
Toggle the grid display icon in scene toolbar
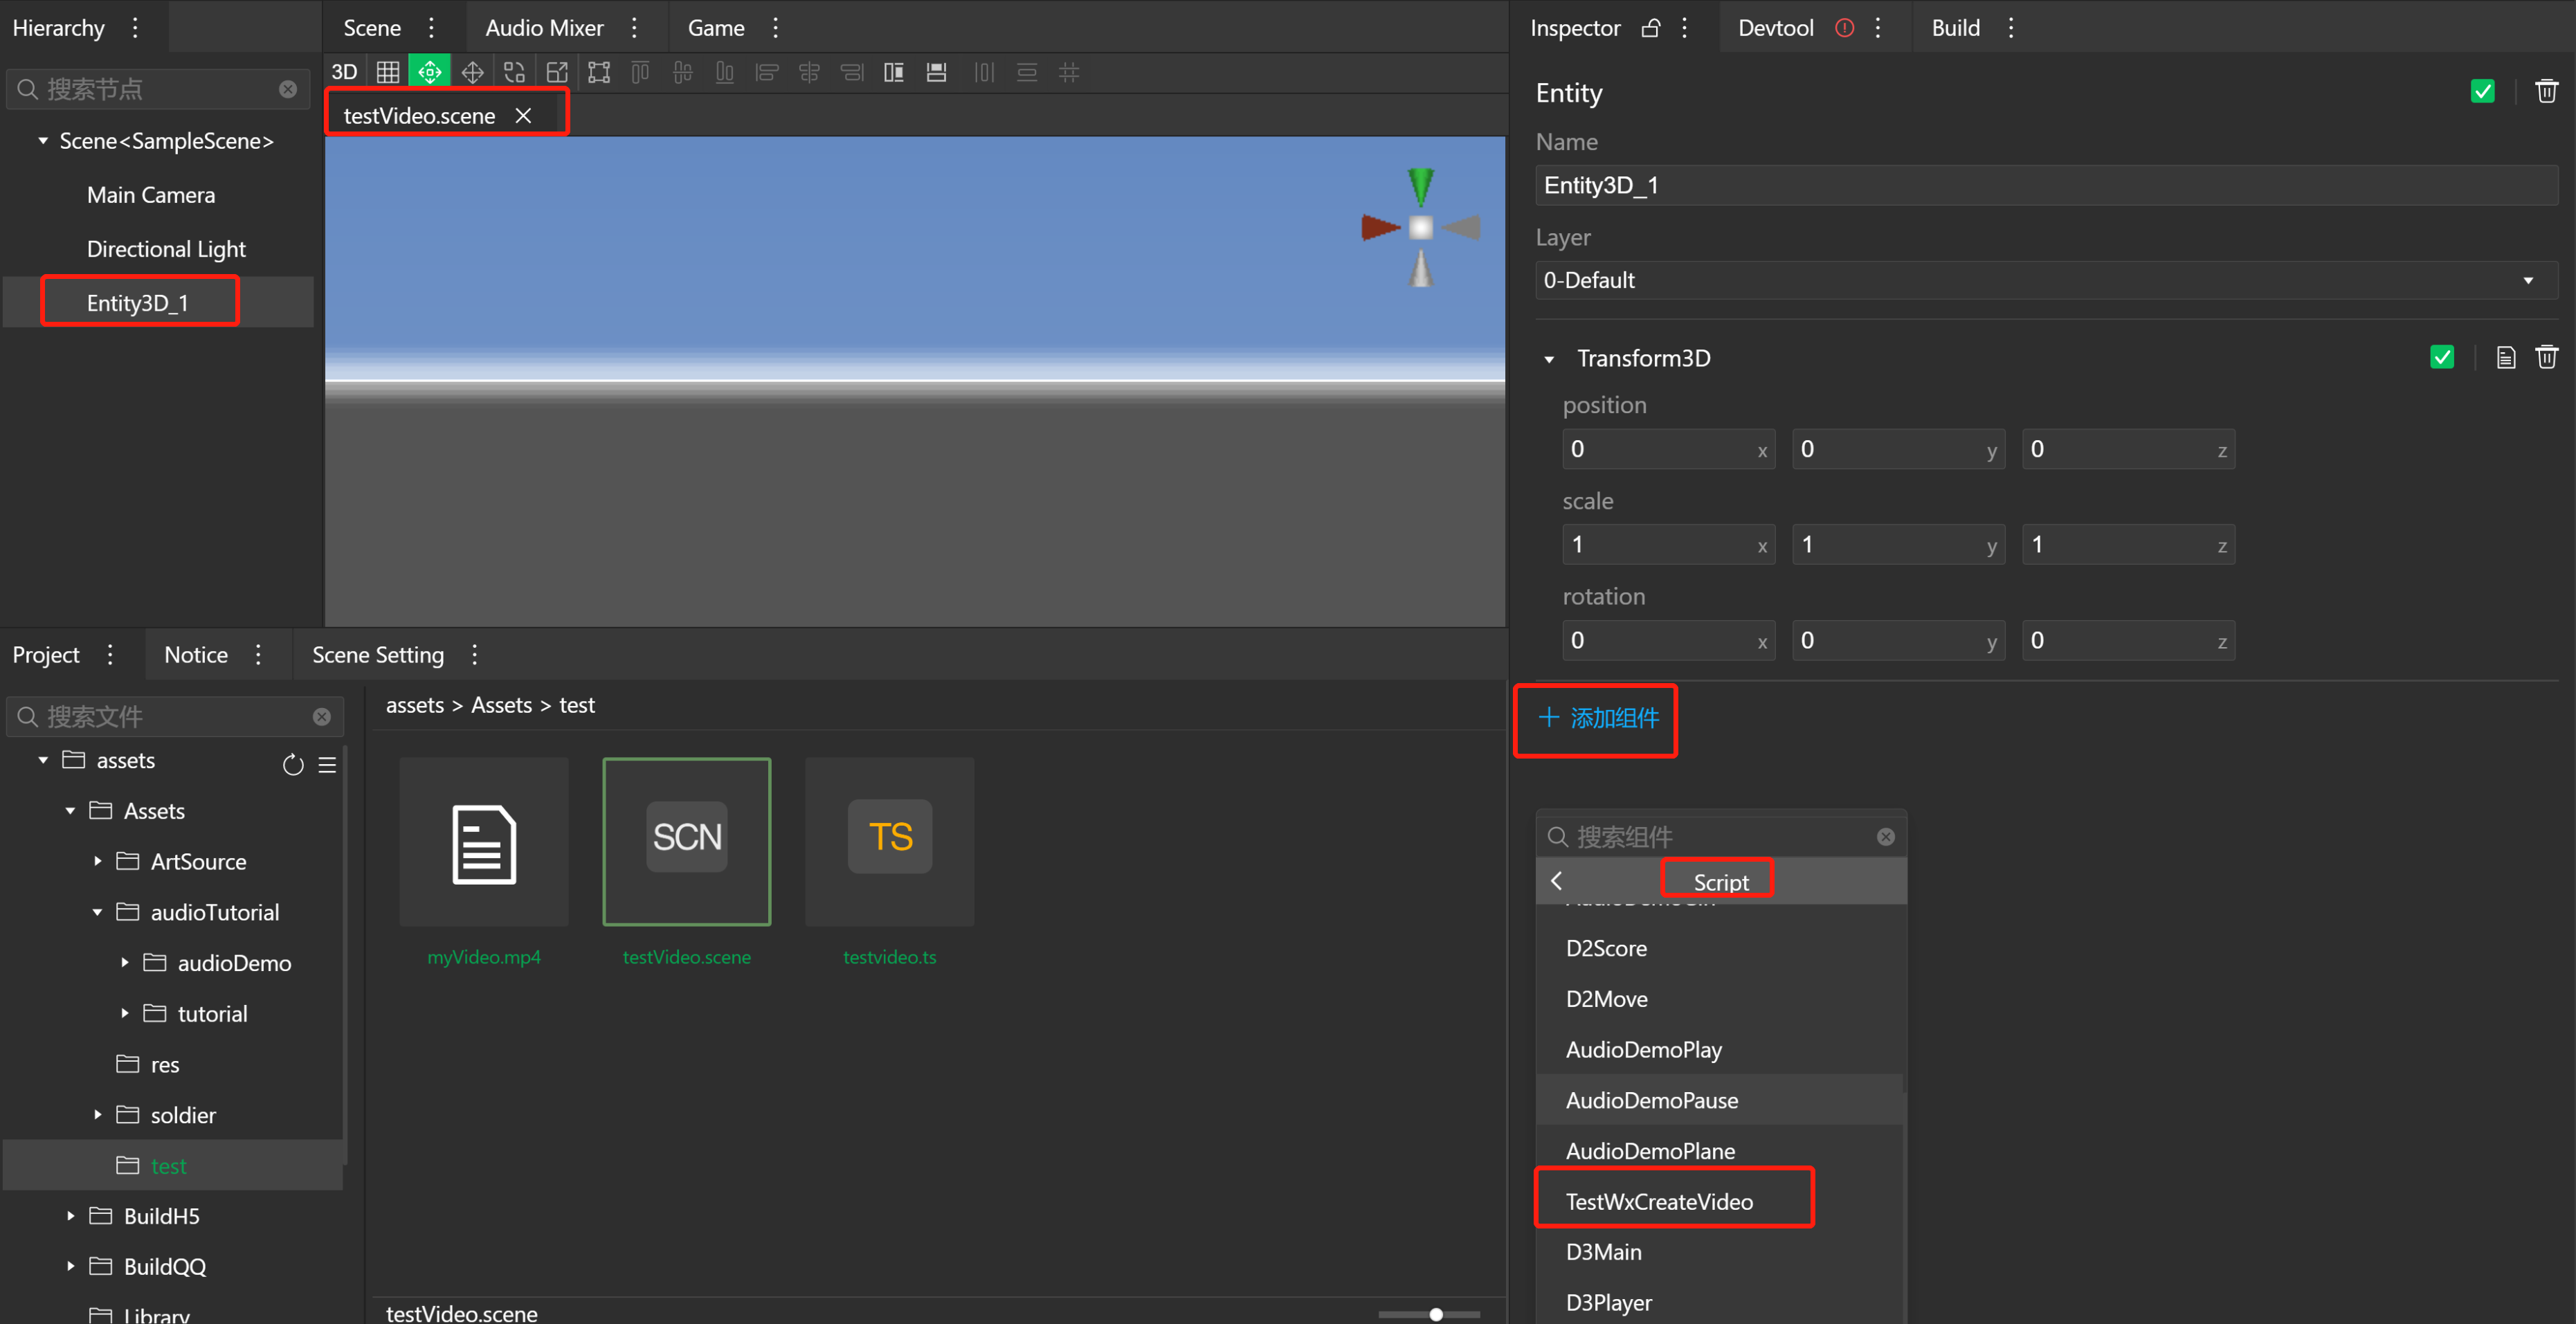tap(387, 72)
